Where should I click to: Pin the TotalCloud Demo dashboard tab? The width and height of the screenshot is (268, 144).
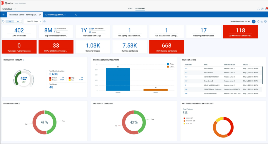click(x=40, y=15)
